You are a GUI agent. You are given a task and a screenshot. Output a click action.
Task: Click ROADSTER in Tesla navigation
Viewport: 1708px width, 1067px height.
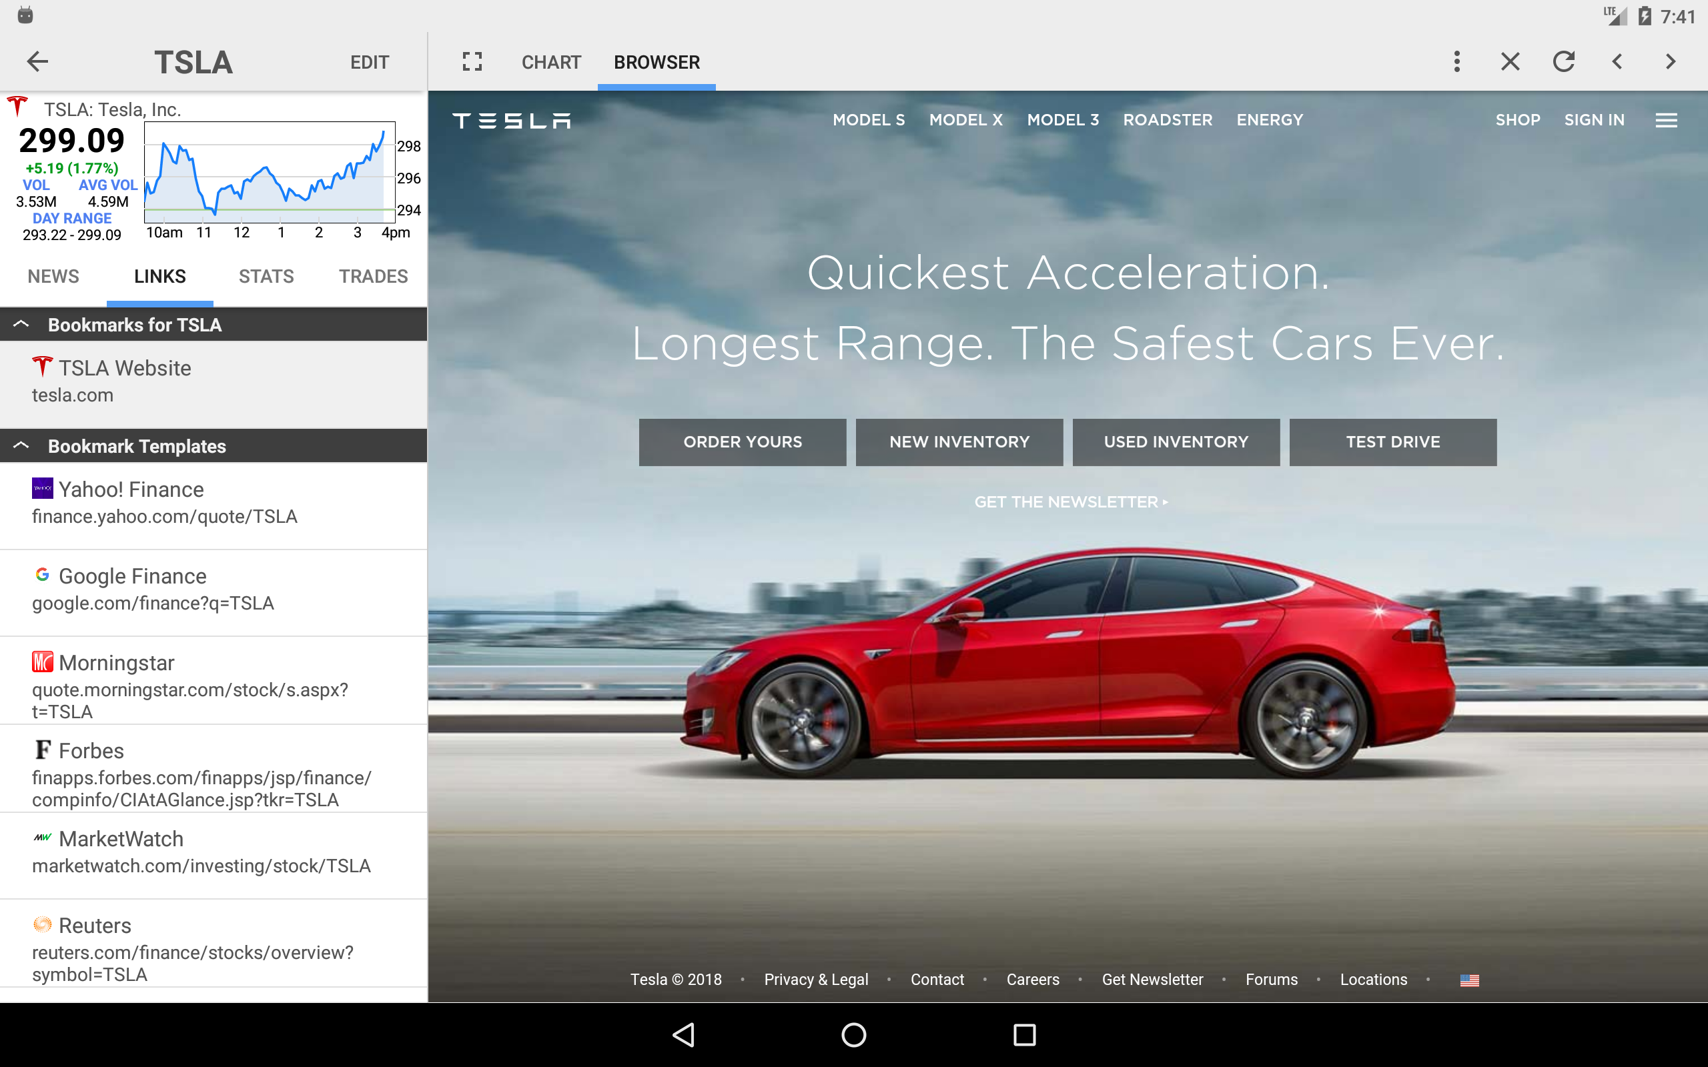(x=1168, y=120)
